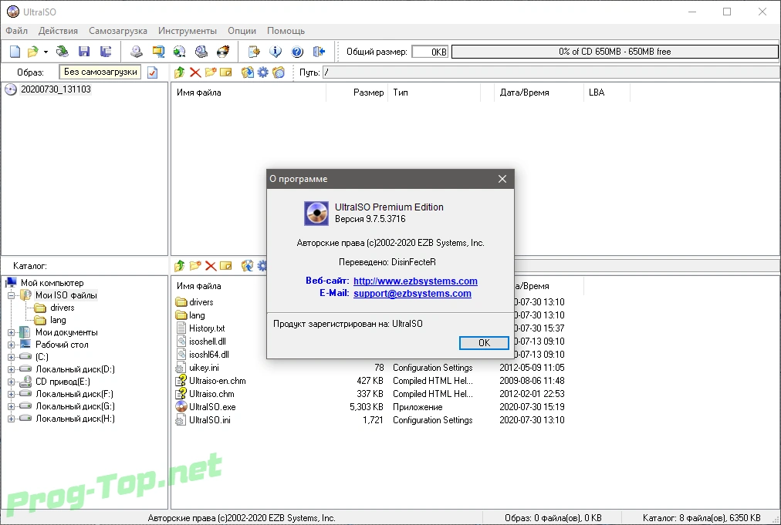Click the Burn CD/DVD image flaming disc icon
Screen dimensions: 781x525
(x=223, y=51)
